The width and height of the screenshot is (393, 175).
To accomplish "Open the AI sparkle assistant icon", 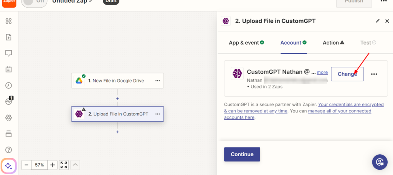I will click(9, 166).
